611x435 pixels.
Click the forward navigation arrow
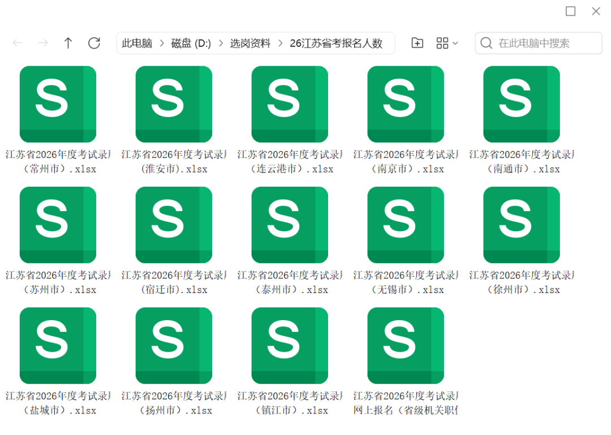43,43
